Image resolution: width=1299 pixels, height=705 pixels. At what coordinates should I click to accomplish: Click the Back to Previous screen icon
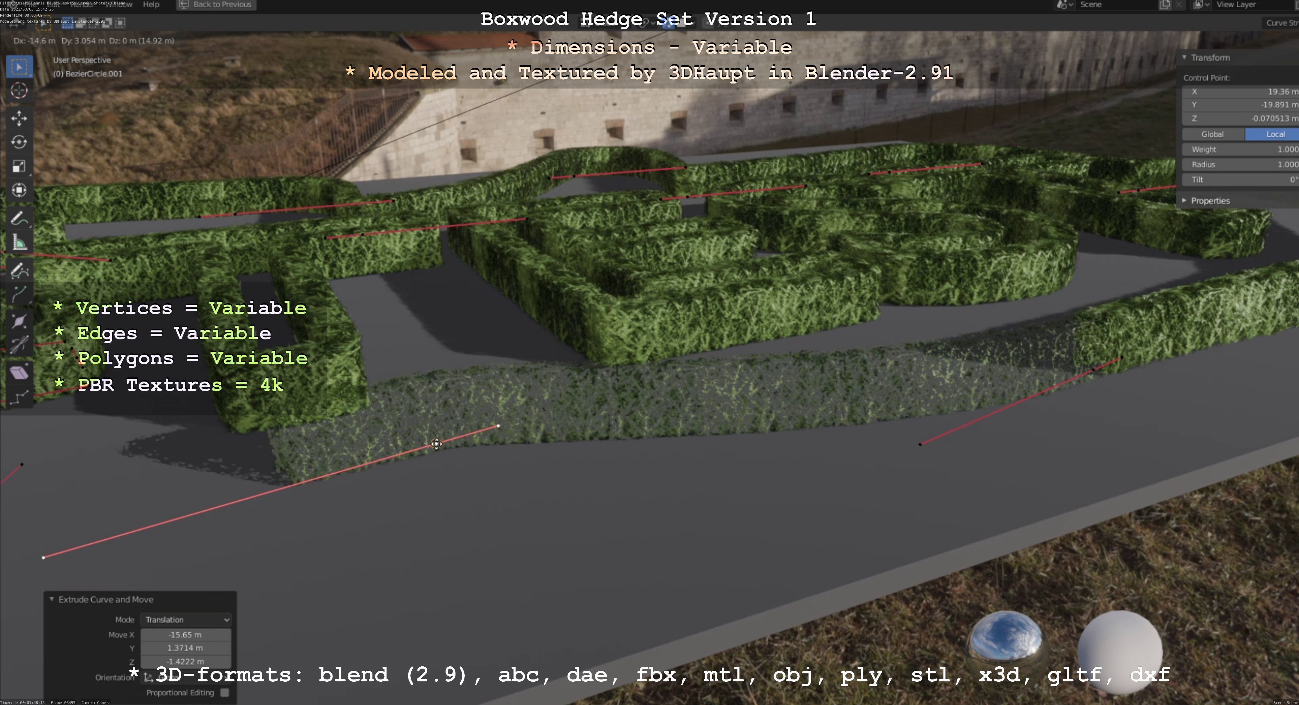(184, 4)
